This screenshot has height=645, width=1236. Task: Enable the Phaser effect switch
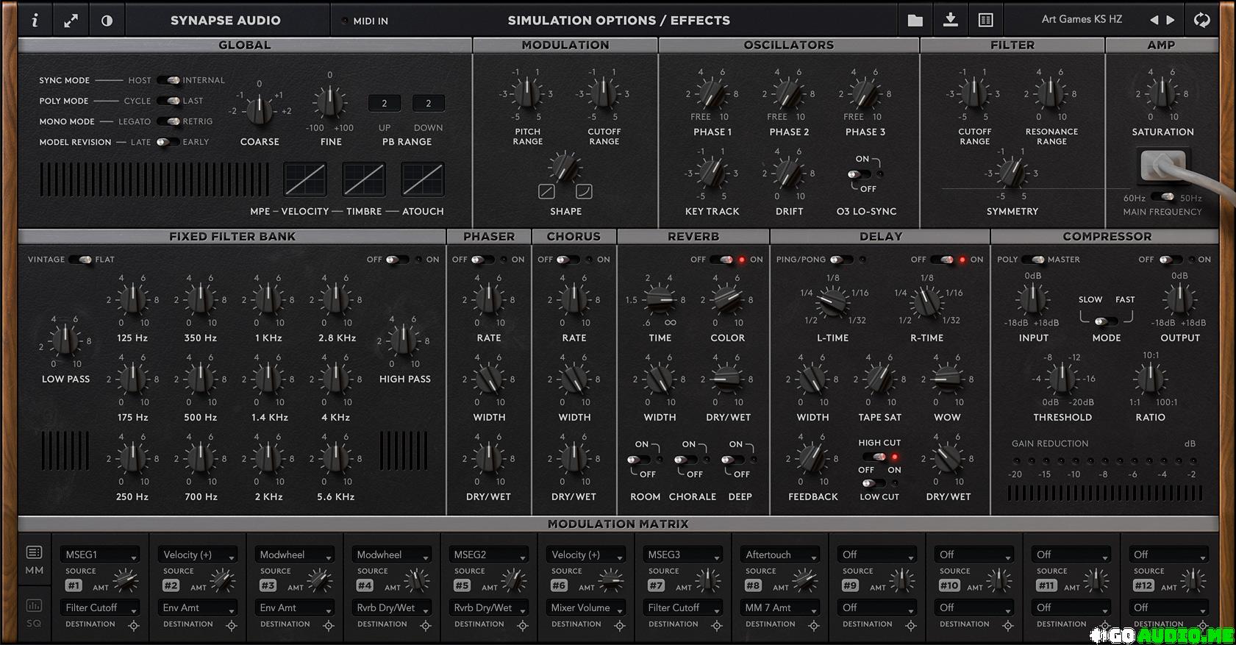tap(482, 260)
